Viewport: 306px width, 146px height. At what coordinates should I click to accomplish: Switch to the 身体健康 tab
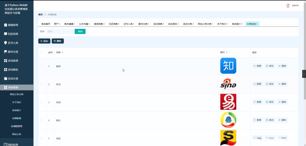70,24
